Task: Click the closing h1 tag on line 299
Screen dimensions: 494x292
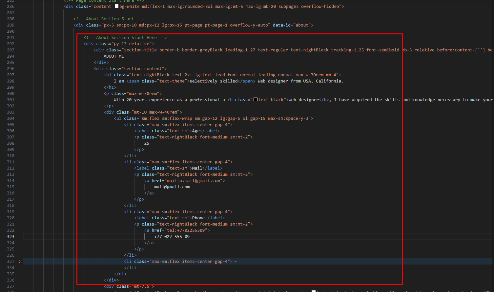Action: [x=110, y=87]
